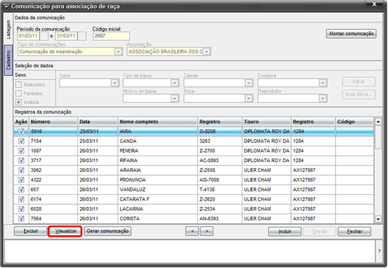The width and height of the screenshot is (388, 268).
Task: Click the table scrollbar up arrow
Action: coord(378,122)
